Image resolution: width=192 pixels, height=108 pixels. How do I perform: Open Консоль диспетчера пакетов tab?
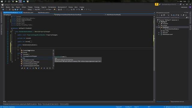tap(50, 104)
